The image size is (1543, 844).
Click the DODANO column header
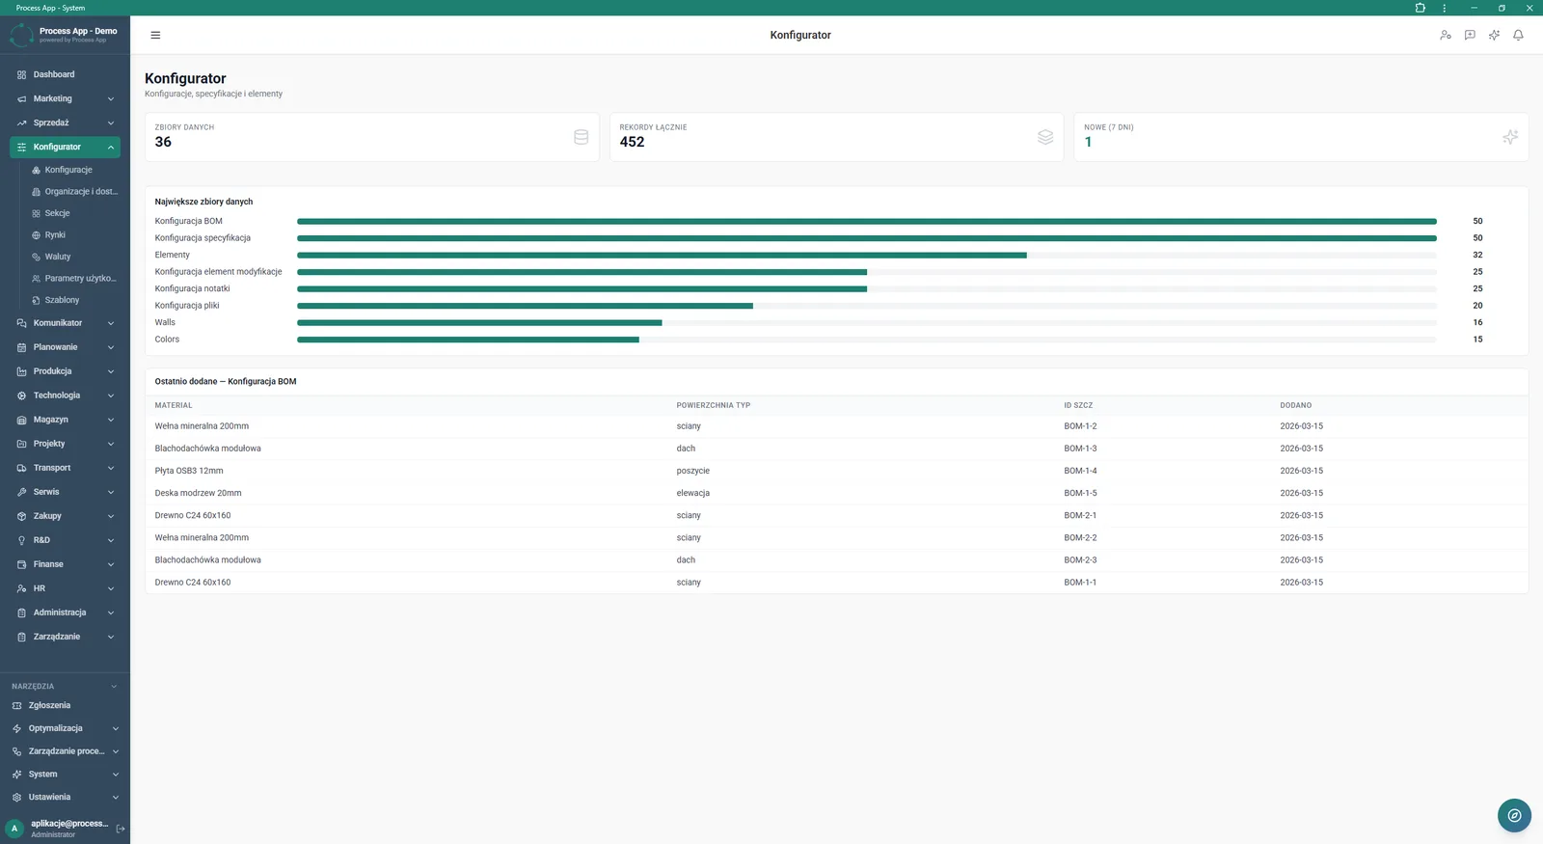[x=1295, y=405]
